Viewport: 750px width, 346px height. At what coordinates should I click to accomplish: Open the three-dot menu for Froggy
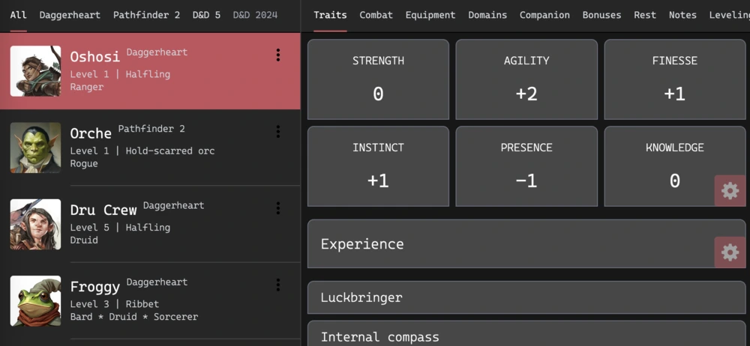278,285
